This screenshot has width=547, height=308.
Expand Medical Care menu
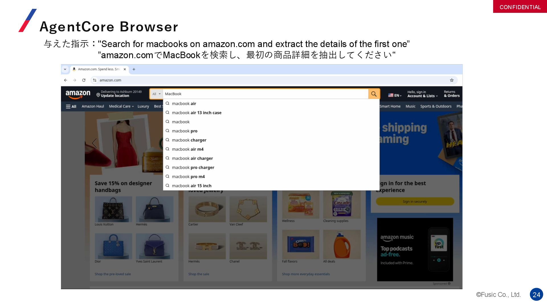click(121, 106)
